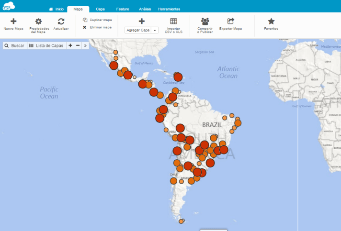Expand the Agregar Capa dropdown arrow
This screenshot has width=341, height=231.
coord(155,30)
